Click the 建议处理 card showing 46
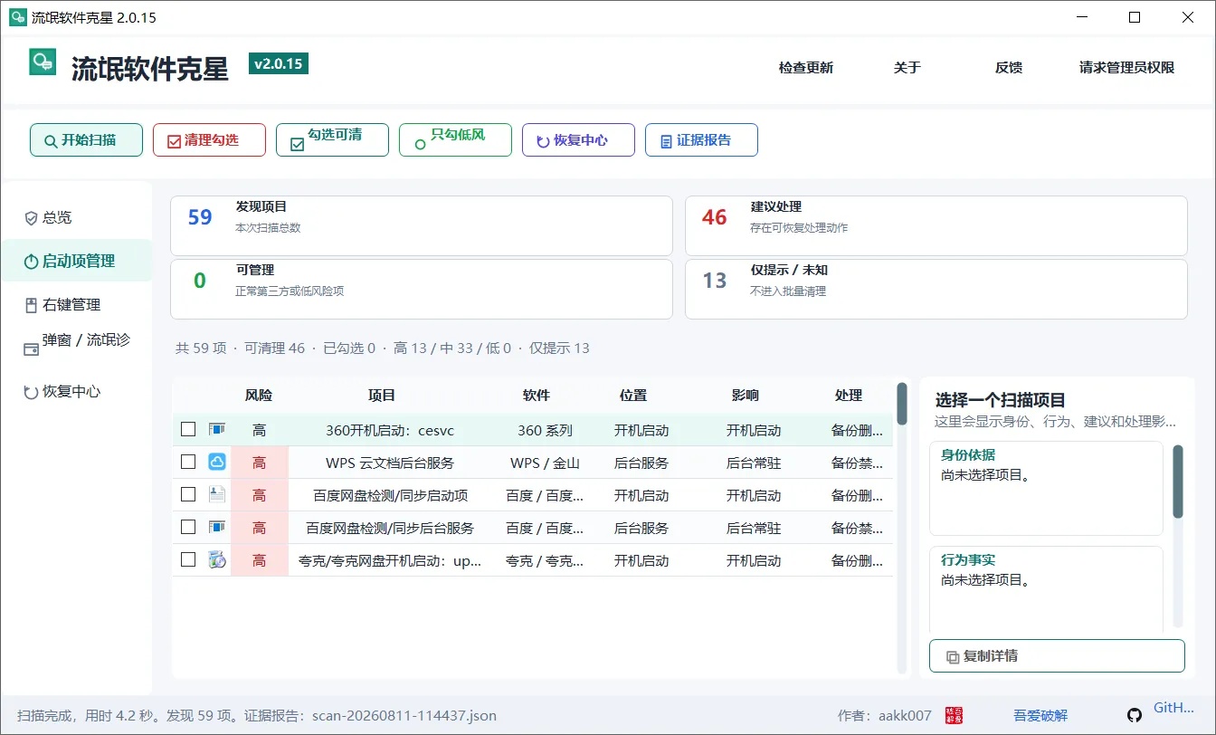Image resolution: width=1216 pixels, height=735 pixels. (936, 225)
